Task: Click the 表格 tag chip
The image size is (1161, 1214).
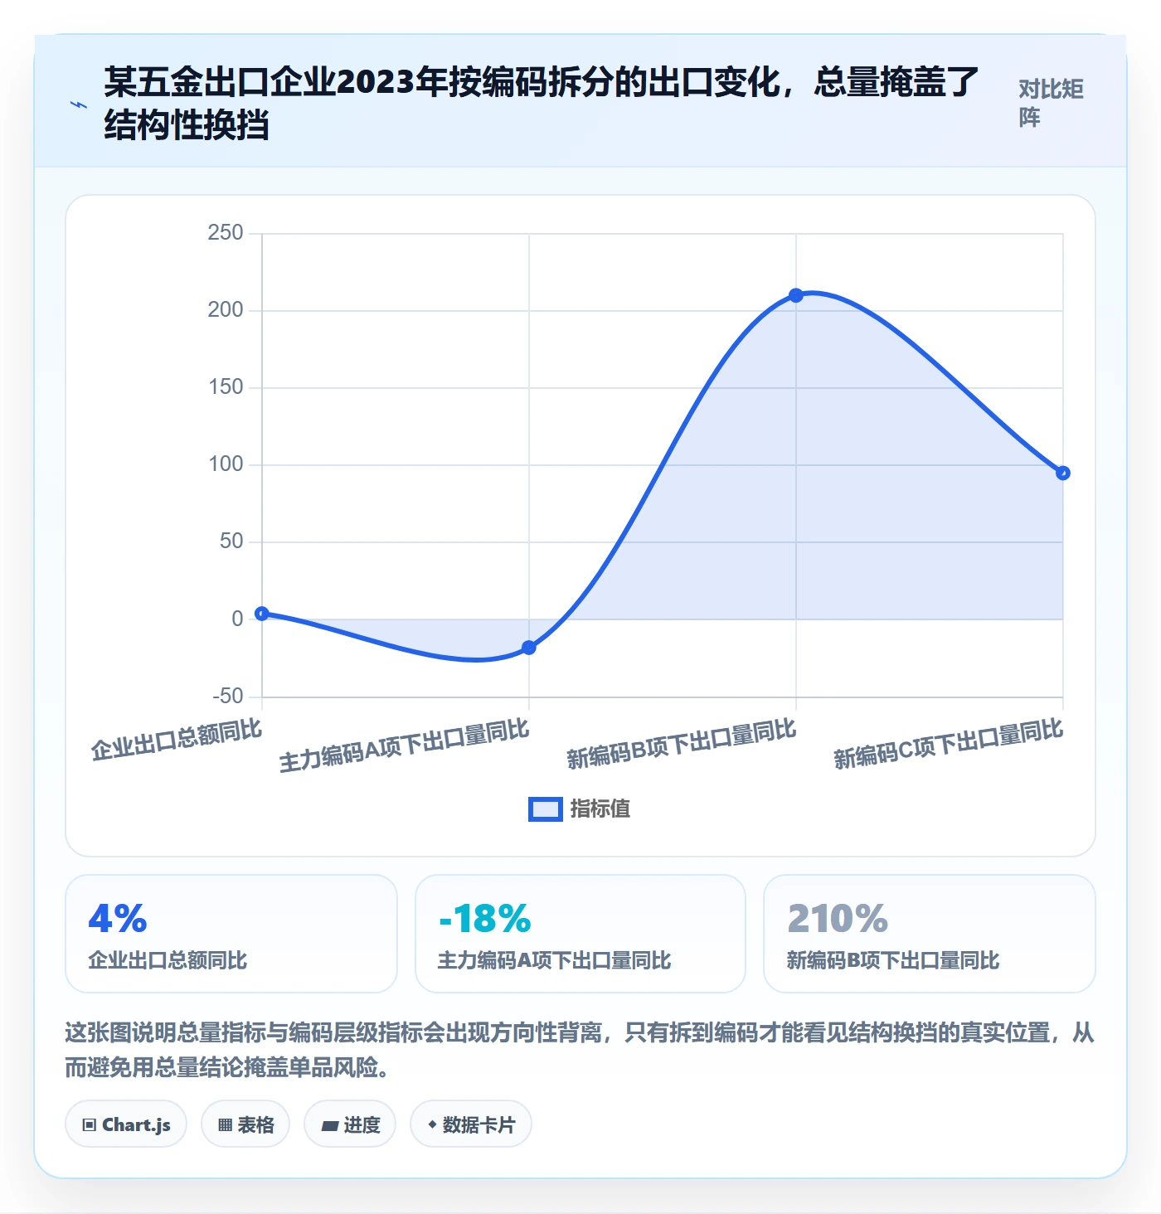Action: [x=245, y=1124]
